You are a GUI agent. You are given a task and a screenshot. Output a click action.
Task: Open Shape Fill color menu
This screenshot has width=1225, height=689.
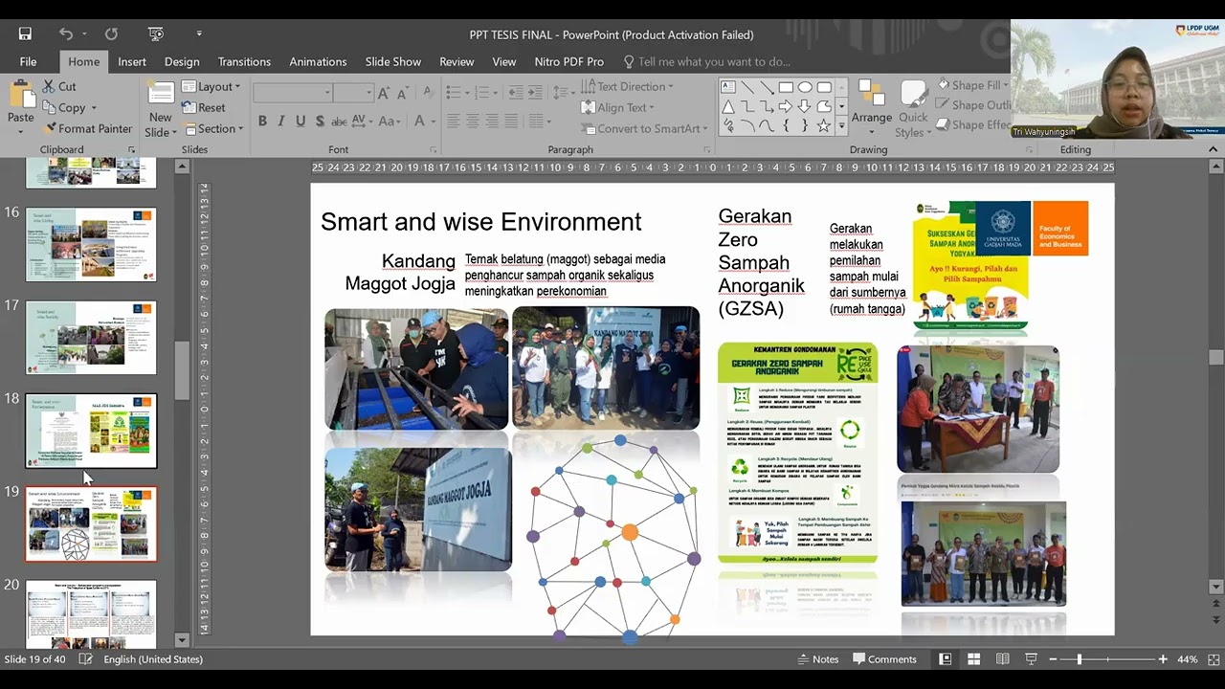point(971,85)
